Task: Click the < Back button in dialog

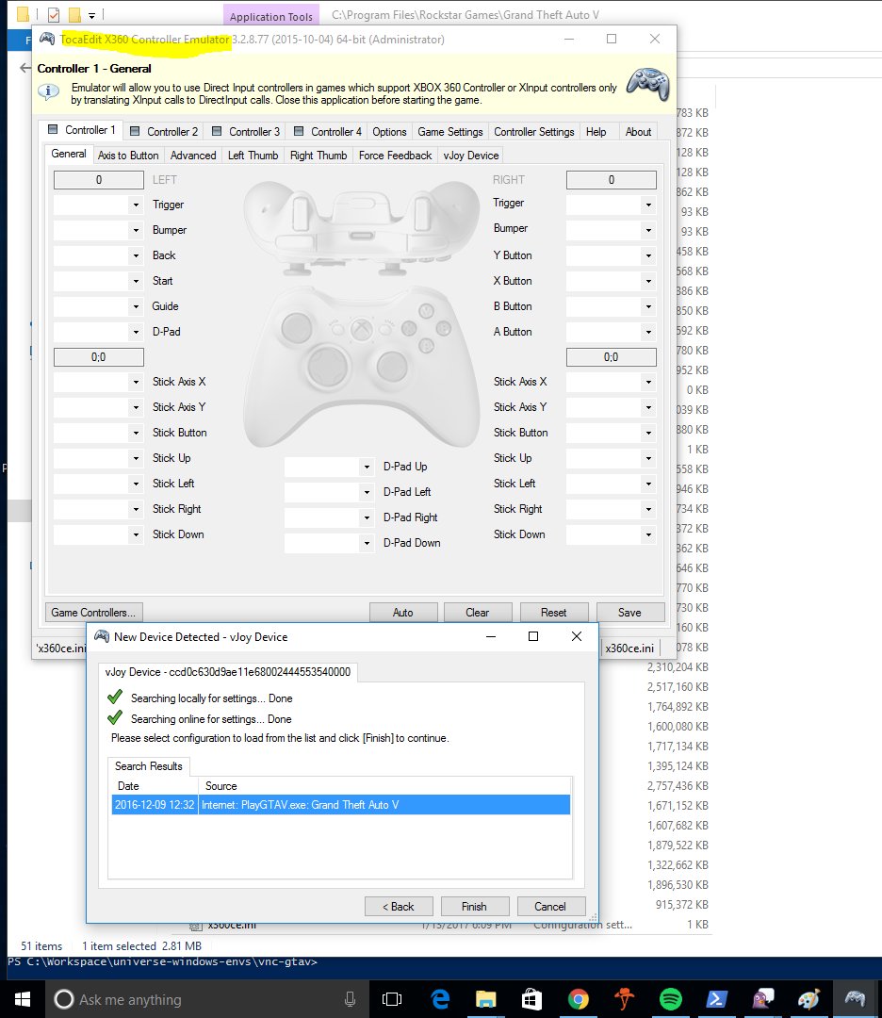Action: (399, 907)
